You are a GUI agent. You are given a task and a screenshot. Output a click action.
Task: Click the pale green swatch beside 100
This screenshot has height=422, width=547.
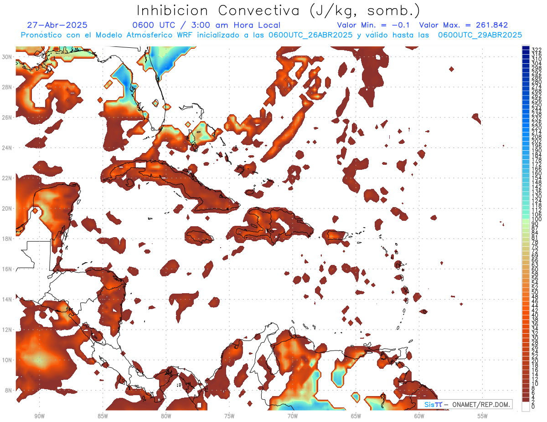coord(526,220)
